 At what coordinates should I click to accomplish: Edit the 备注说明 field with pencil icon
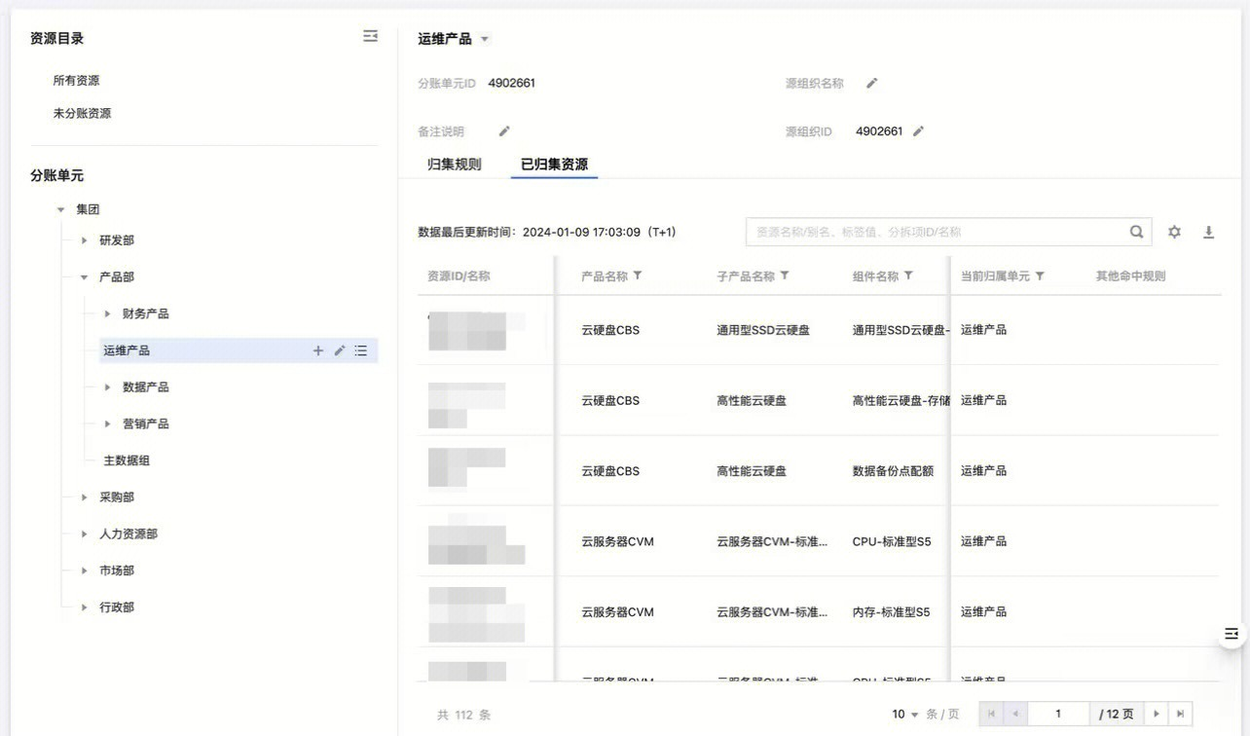point(504,131)
